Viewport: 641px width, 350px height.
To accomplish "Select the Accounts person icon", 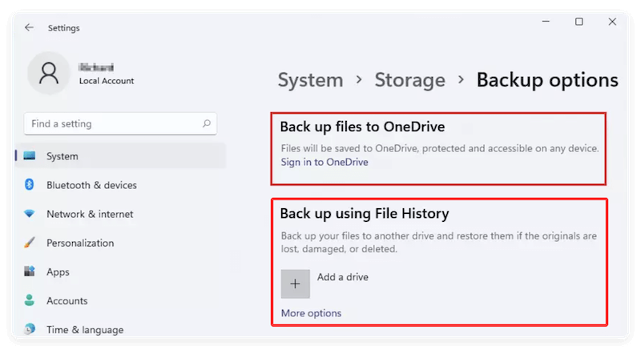I will click(30, 300).
